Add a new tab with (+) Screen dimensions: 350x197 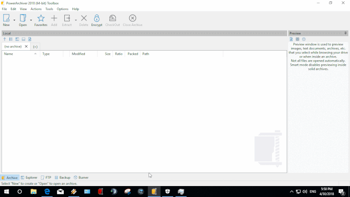(35, 47)
